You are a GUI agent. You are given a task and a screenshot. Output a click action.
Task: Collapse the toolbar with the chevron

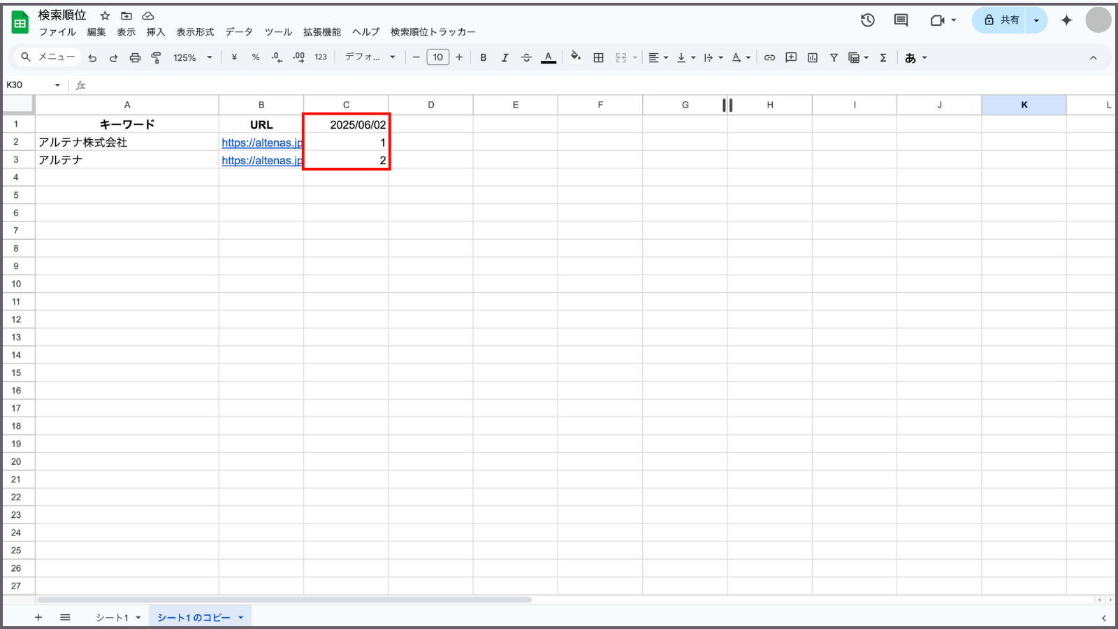pyautogui.click(x=1094, y=58)
